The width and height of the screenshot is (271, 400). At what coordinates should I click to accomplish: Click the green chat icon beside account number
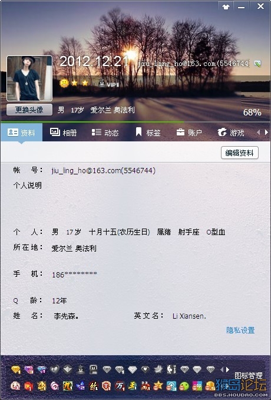pyautogui.click(x=257, y=64)
